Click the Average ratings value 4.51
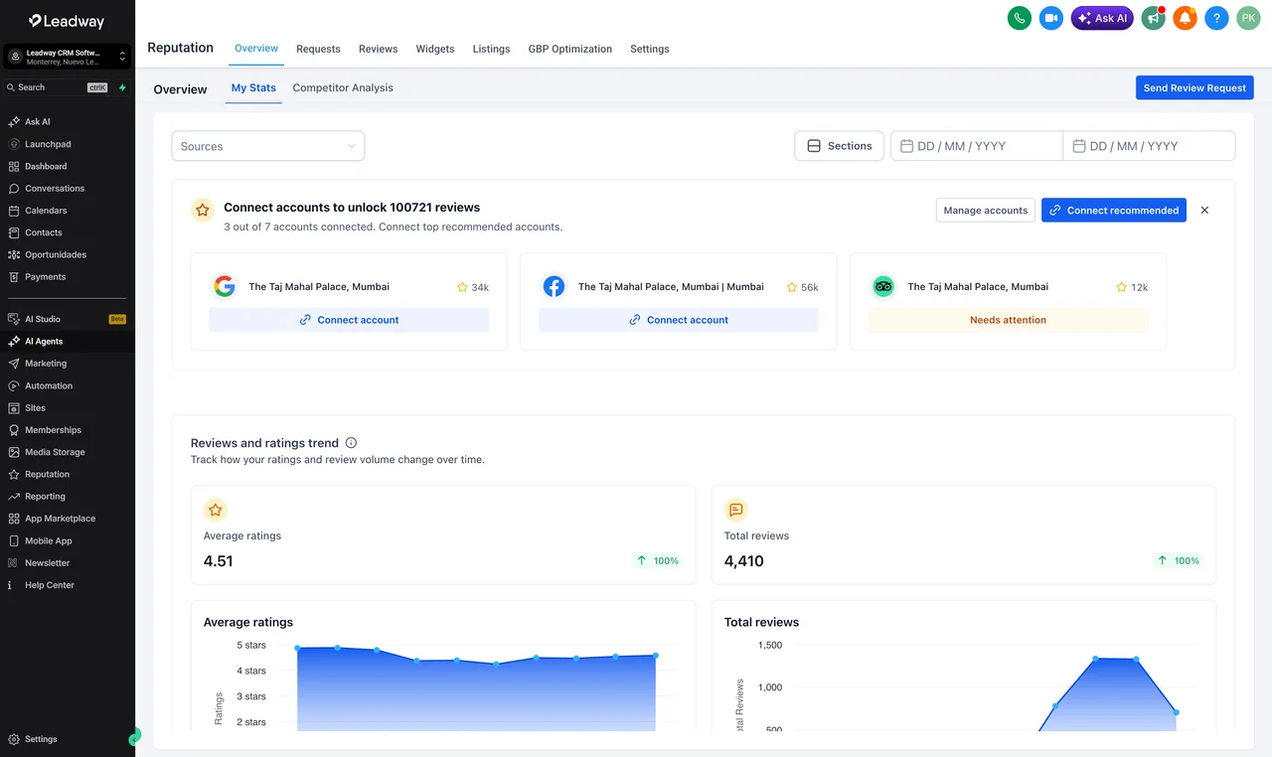The image size is (1272, 757). click(219, 561)
